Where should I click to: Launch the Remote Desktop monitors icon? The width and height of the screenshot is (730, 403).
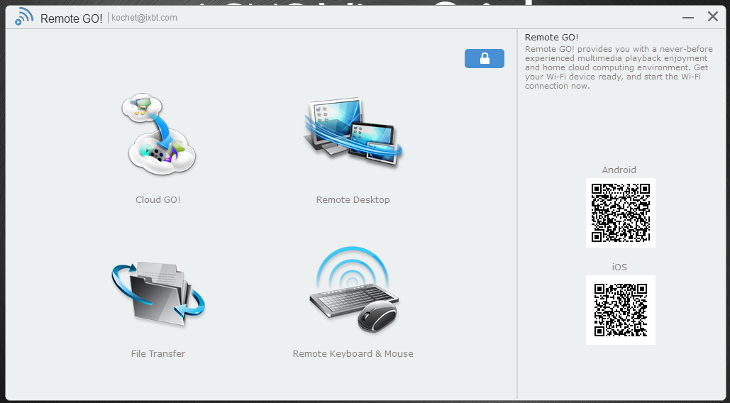pos(353,132)
